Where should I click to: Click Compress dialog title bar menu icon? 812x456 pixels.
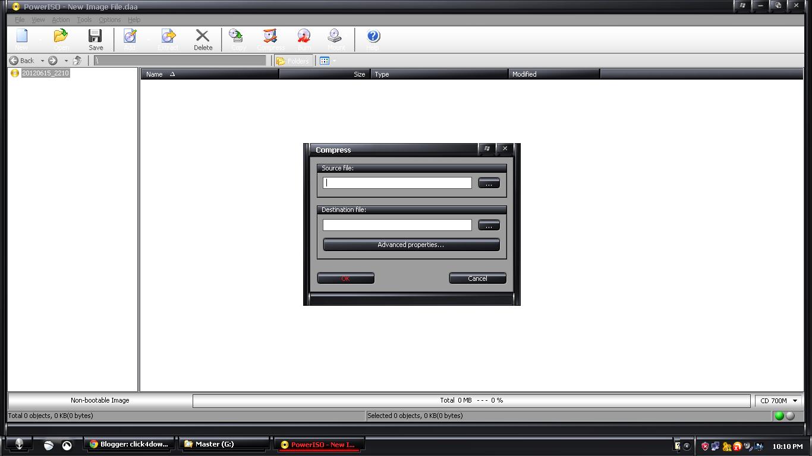pos(487,149)
